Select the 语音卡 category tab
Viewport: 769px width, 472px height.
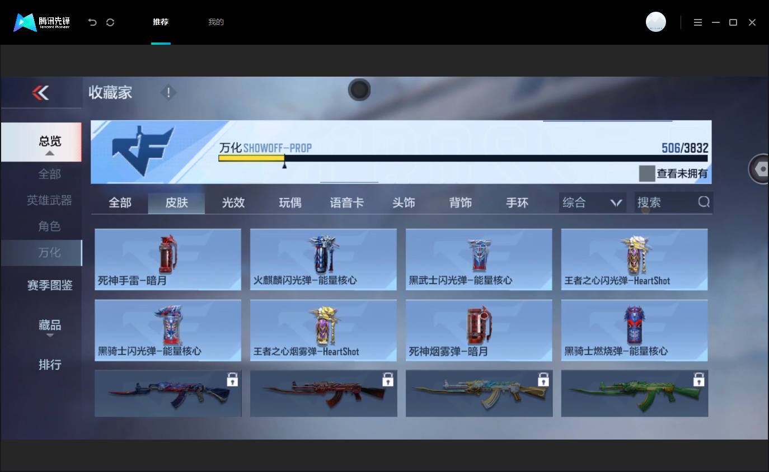(347, 202)
